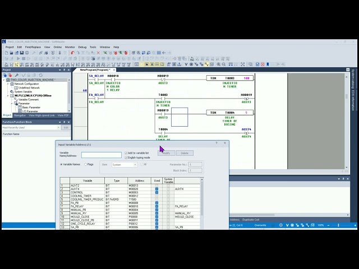
Task: Select the Variable/Comment tree item
Action: (29, 100)
